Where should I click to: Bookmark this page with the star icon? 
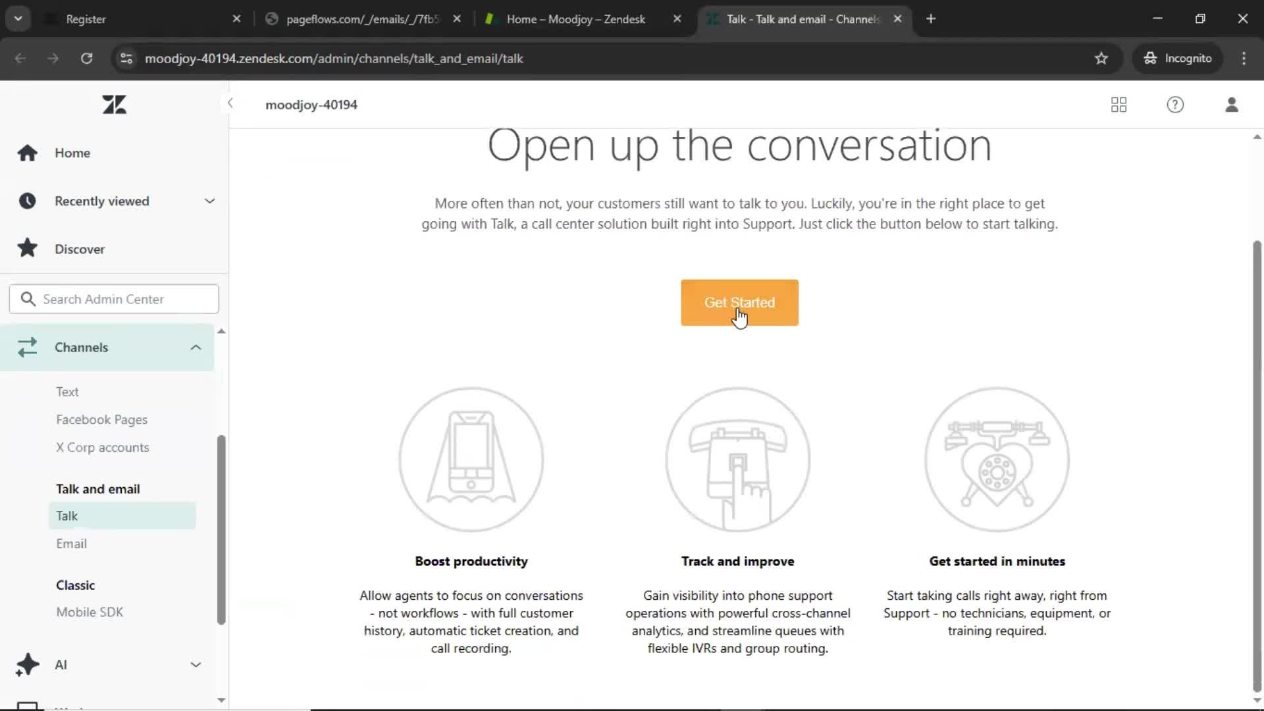coord(1101,59)
